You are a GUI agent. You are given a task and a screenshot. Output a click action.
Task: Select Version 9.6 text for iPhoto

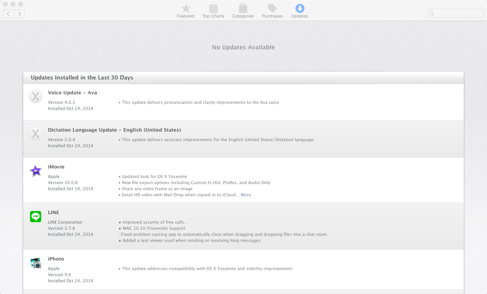point(59,275)
